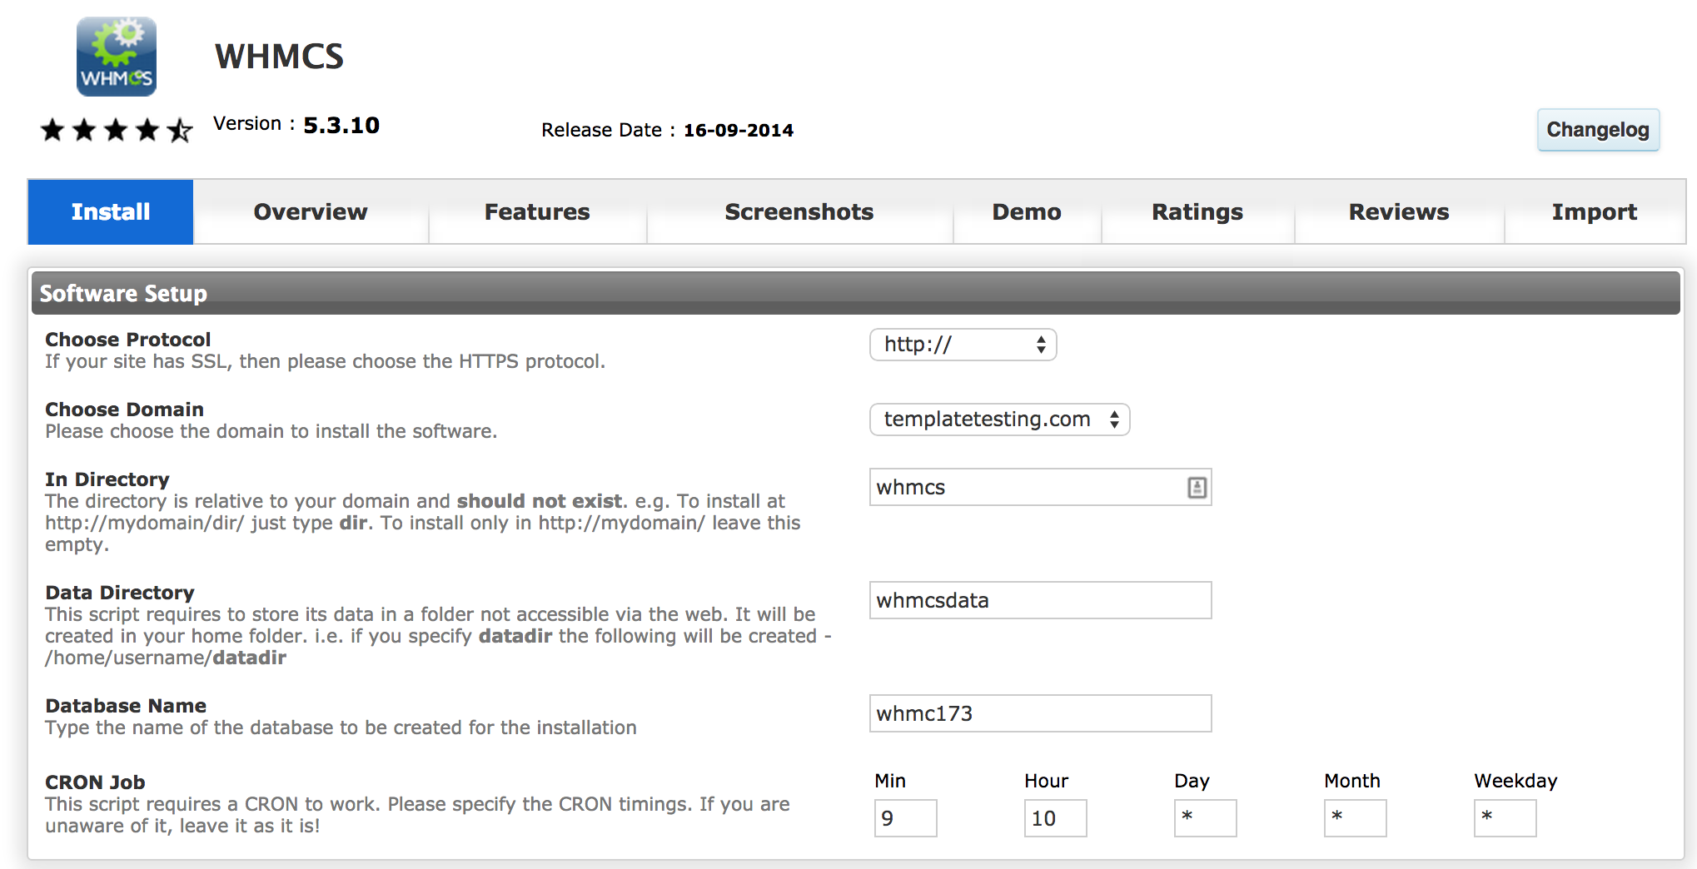Click the CRON Hour field
This screenshot has height=869, width=1697.
1055,818
